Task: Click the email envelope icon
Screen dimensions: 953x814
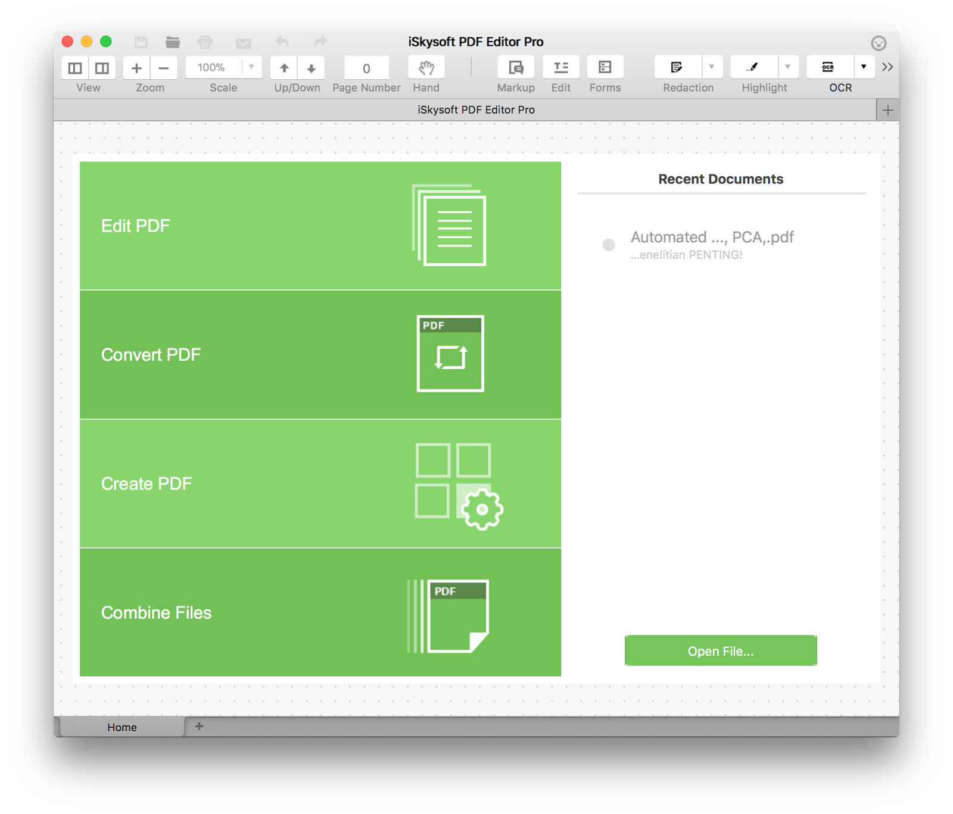Action: 244,43
